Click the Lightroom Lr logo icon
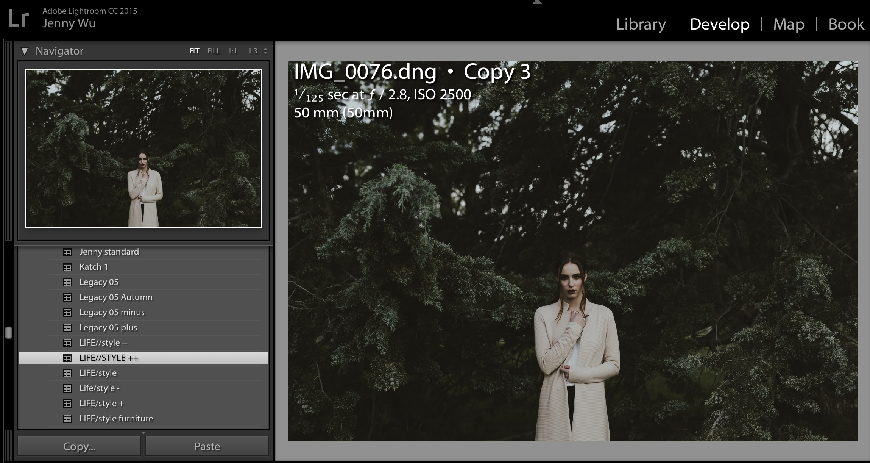 (18, 18)
